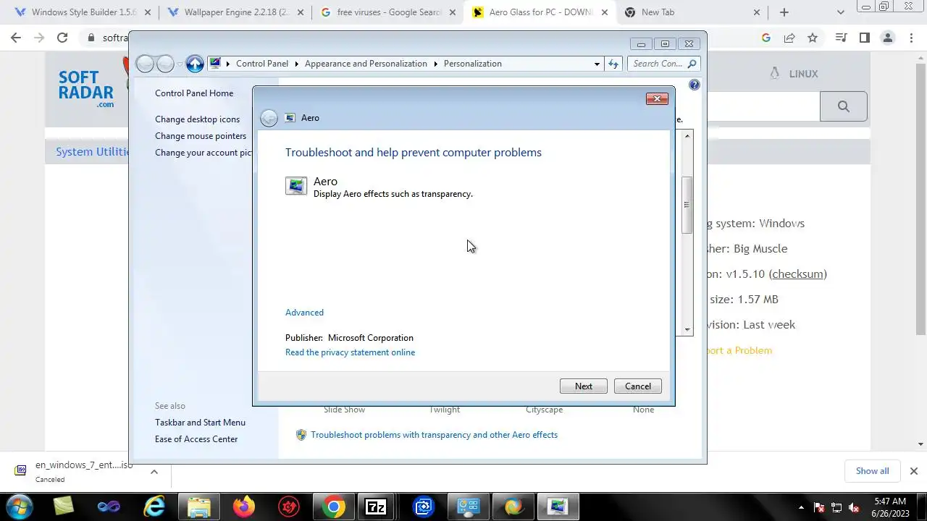The image size is (927, 521).
Task: Open Chrome media control icon
Action: 841,38
